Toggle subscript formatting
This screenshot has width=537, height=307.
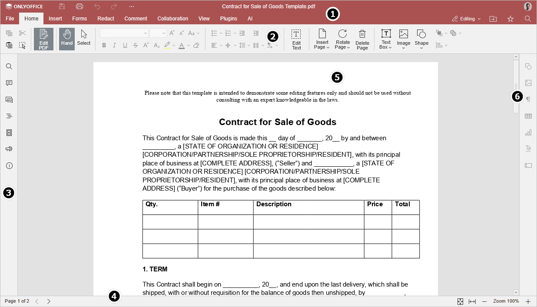(157, 45)
